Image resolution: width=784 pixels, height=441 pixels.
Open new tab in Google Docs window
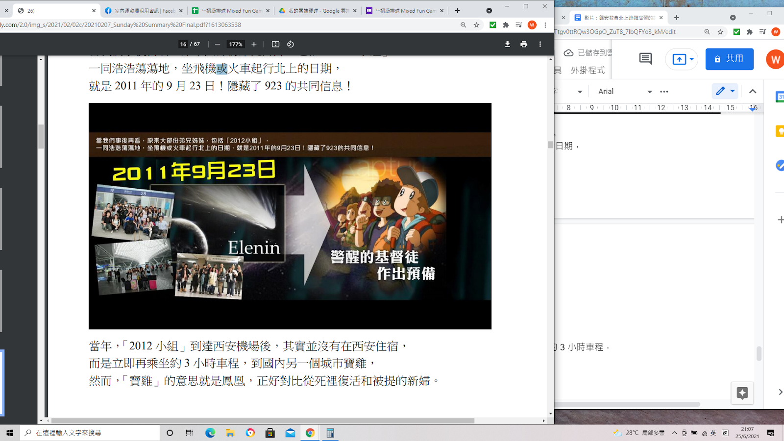[x=677, y=18]
